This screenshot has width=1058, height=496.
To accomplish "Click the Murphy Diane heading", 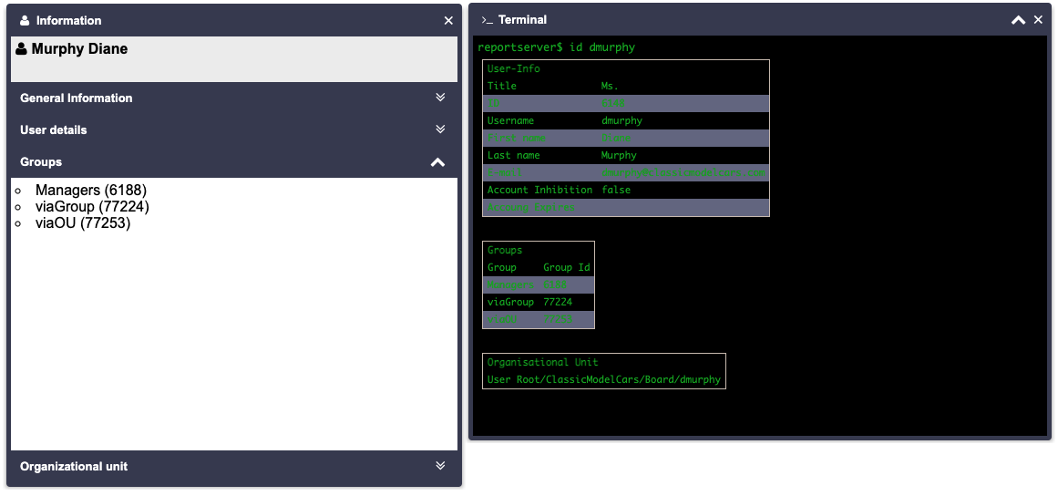I will click(x=79, y=49).
